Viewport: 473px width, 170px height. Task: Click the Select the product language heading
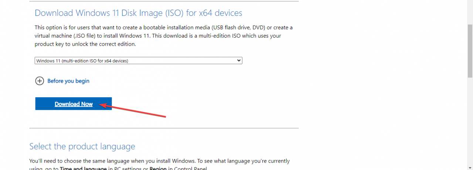coord(82,146)
